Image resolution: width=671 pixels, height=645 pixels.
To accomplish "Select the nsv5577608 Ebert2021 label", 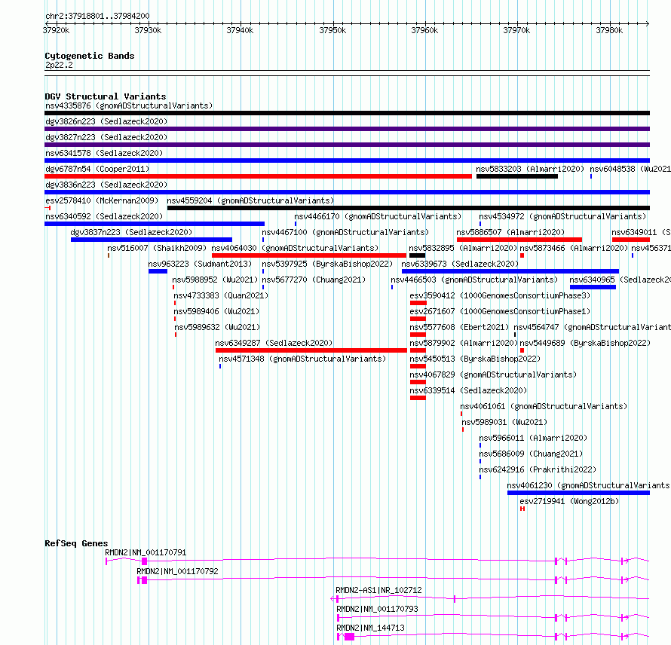I will [458, 327].
